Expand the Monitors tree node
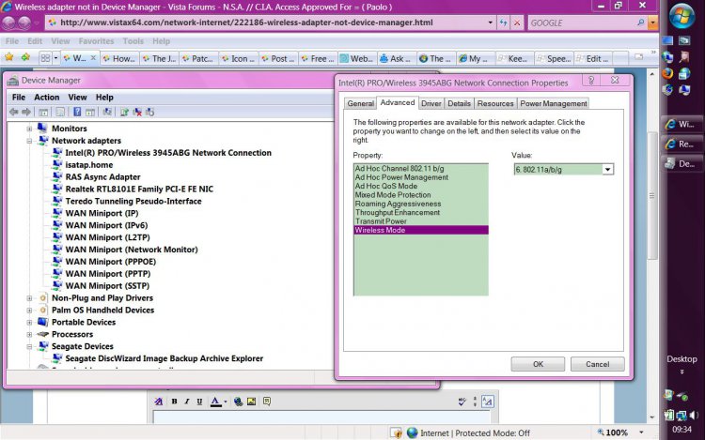 (x=29, y=129)
